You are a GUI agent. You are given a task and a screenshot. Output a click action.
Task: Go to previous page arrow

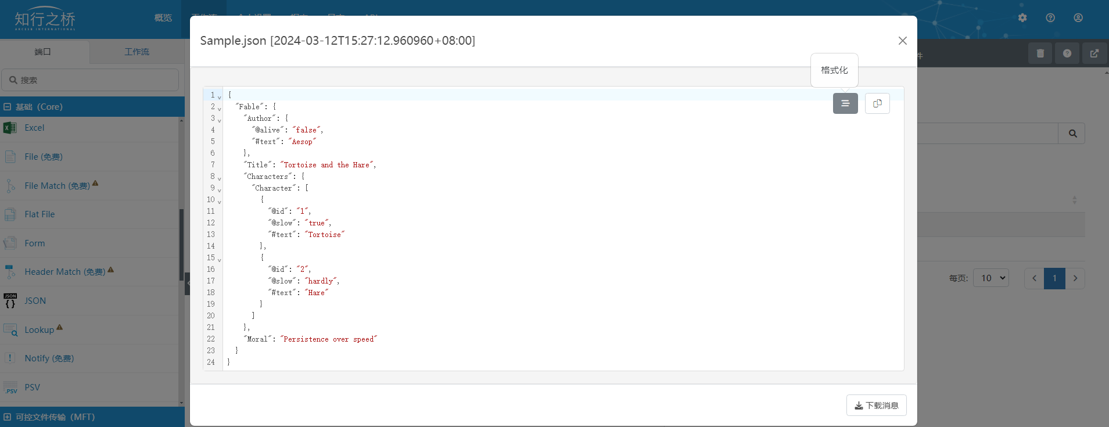coord(1034,278)
